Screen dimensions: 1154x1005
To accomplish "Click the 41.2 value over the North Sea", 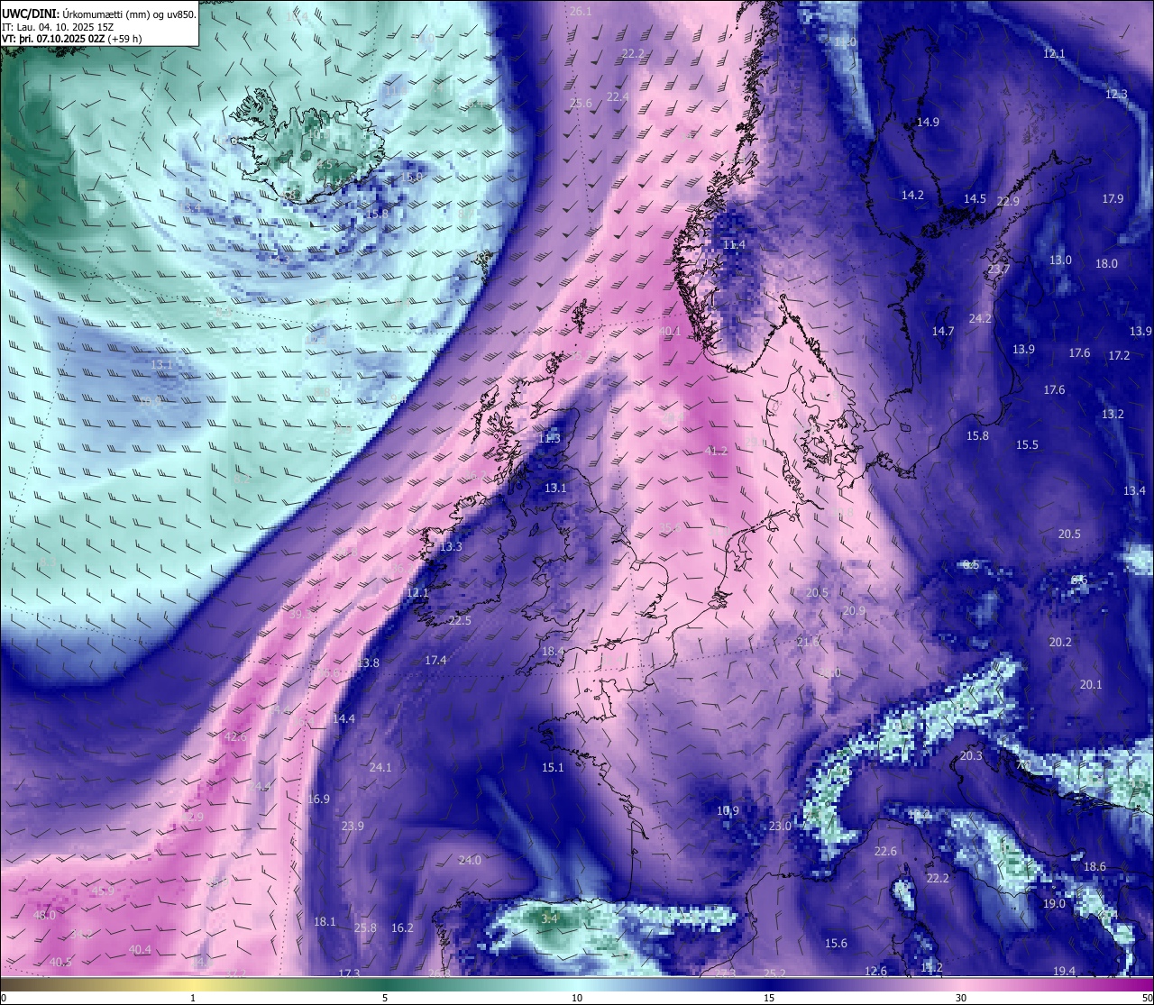I will tap(716, 451).
